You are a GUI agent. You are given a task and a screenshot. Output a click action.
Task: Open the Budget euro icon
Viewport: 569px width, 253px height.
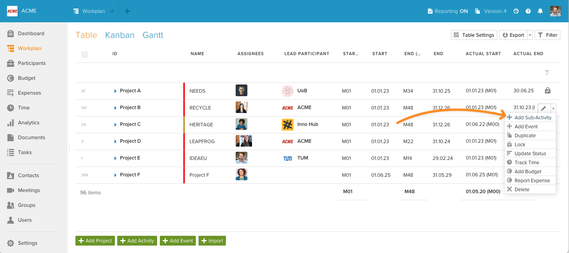coord(11,78)
